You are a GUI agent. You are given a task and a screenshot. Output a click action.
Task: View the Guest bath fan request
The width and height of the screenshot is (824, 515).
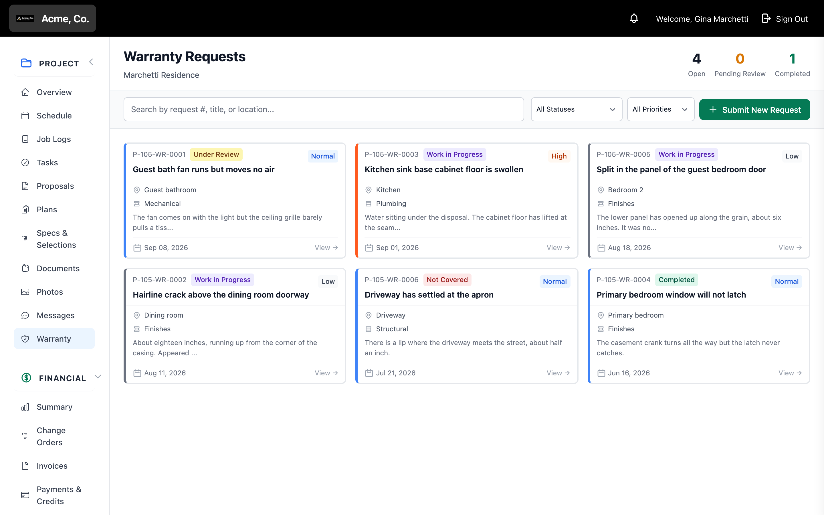click(x=326, y=247)
